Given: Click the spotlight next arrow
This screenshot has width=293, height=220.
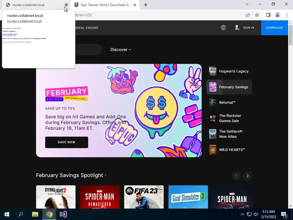Looking at the screenshot, I should point(248,176).
